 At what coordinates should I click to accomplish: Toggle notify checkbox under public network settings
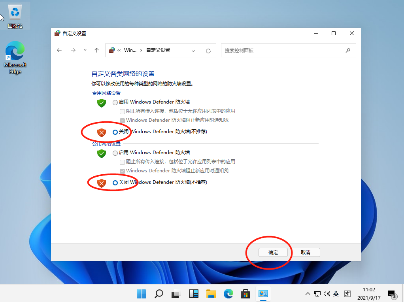pyautogui.click(x=123, y=171)
